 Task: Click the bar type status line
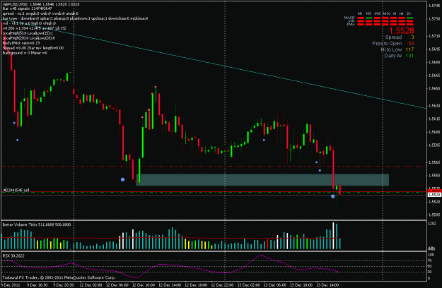point(75,18)
